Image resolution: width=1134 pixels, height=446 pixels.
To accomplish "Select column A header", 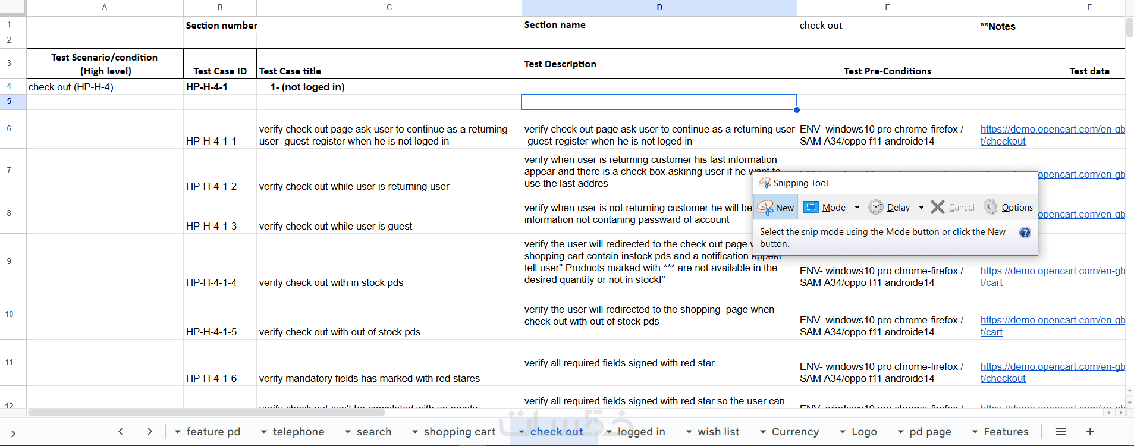I will pyautogui.click(x=105, y=8).
